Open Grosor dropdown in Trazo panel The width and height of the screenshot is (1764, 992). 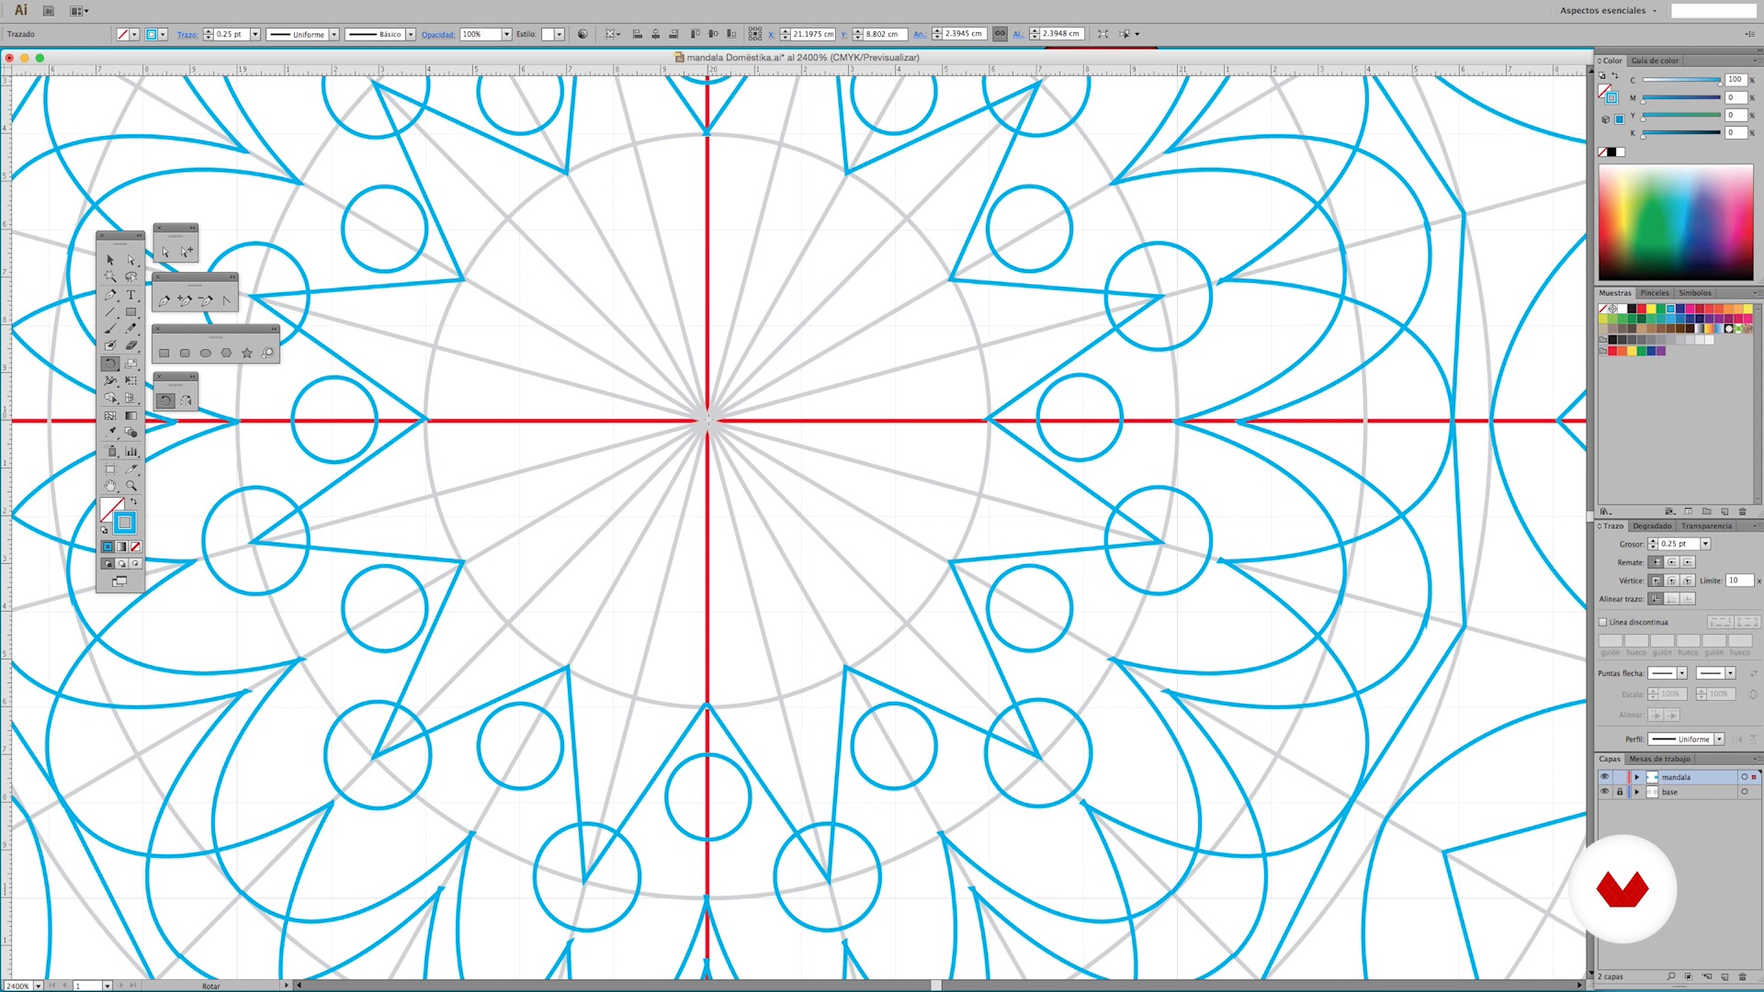[x=1705, y=544]
